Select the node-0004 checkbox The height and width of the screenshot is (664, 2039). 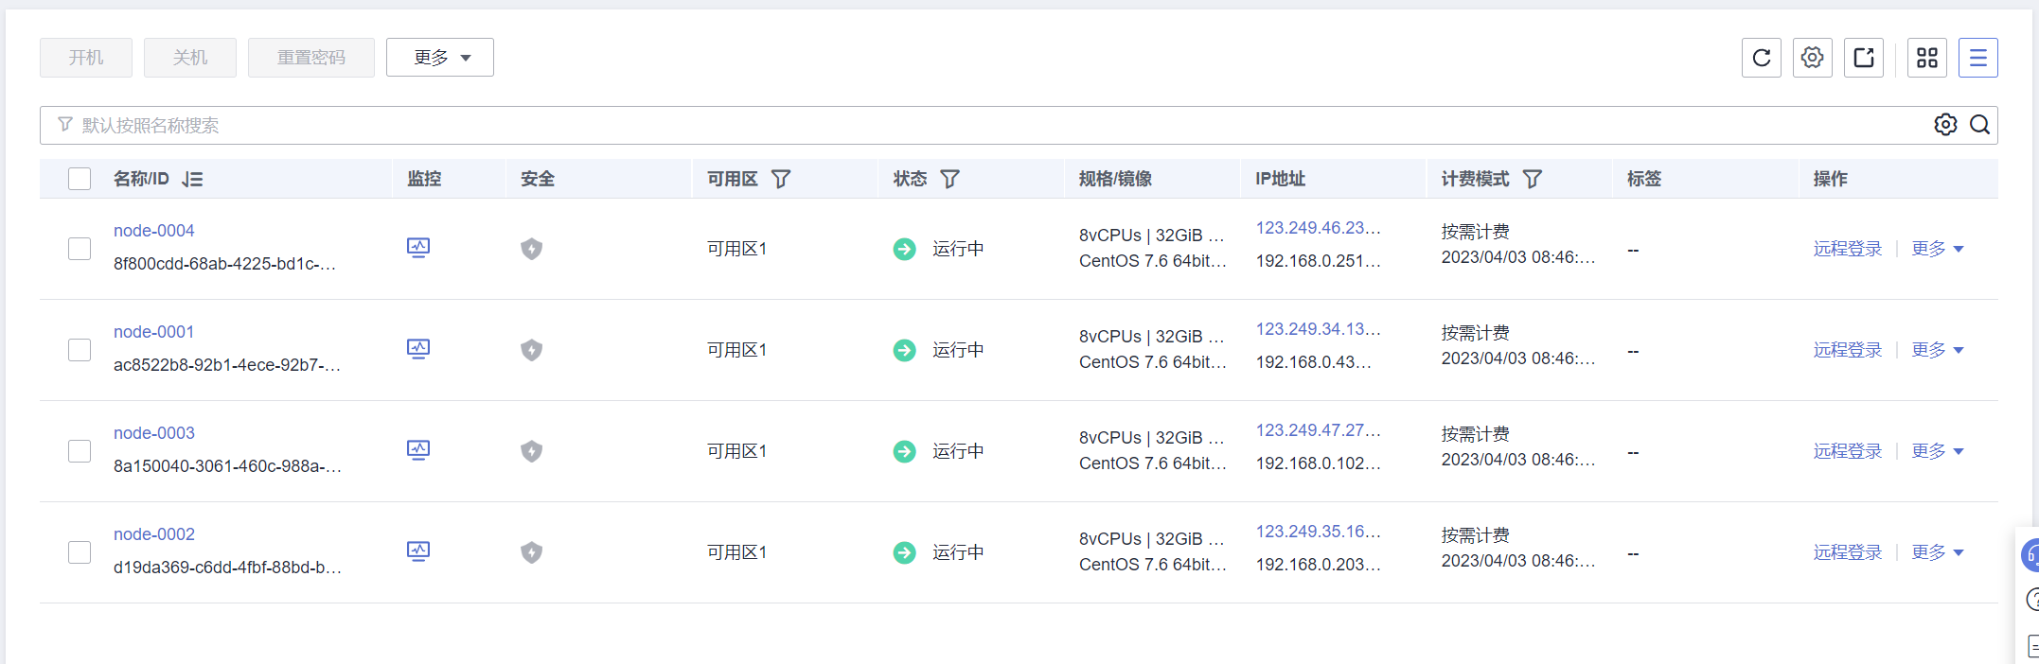click(80, 249)
